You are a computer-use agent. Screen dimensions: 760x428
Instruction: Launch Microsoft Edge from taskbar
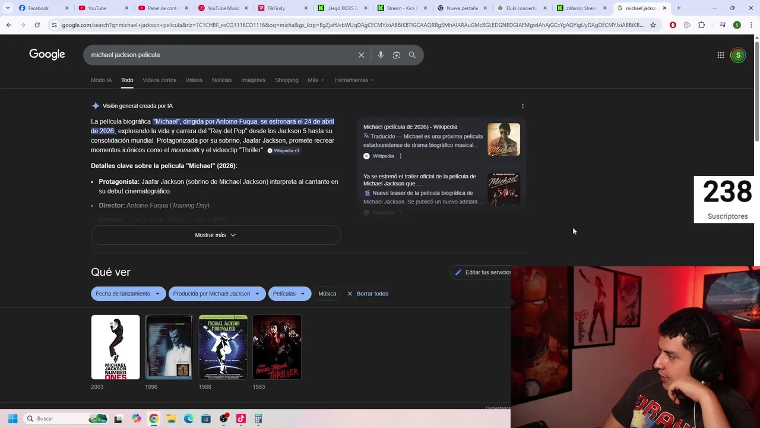(188, 418)
